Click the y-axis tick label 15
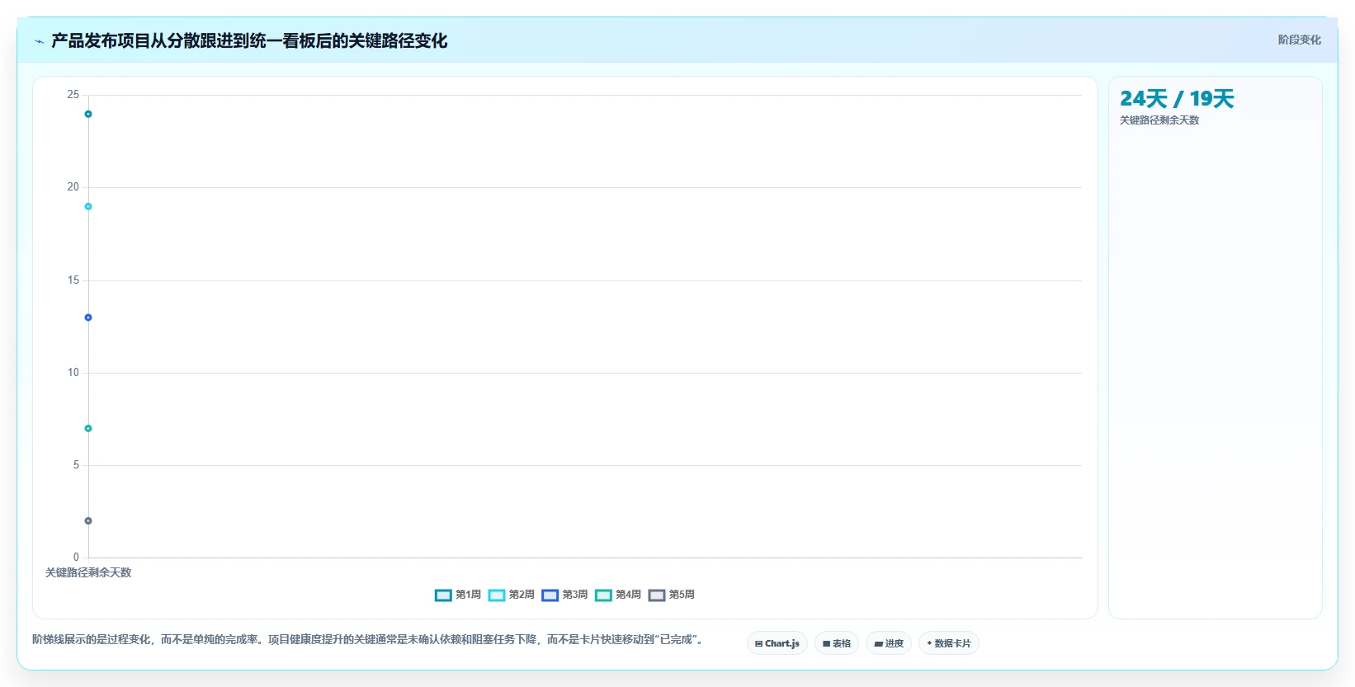 tap(73, 280)
